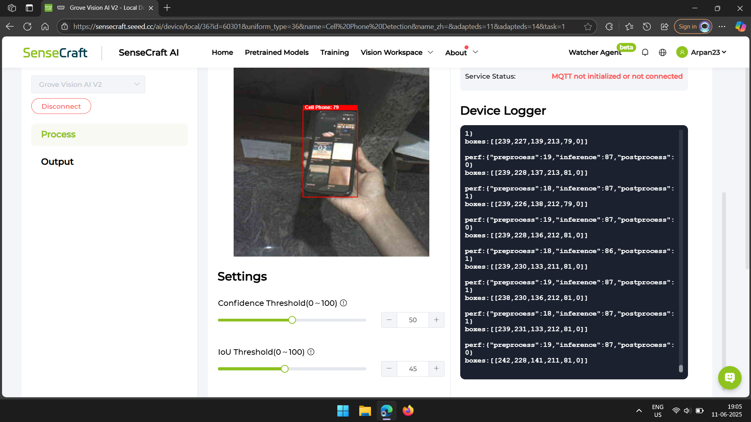
Task: Increase Confidence Threshold with plus button
Action: [436, 320]
